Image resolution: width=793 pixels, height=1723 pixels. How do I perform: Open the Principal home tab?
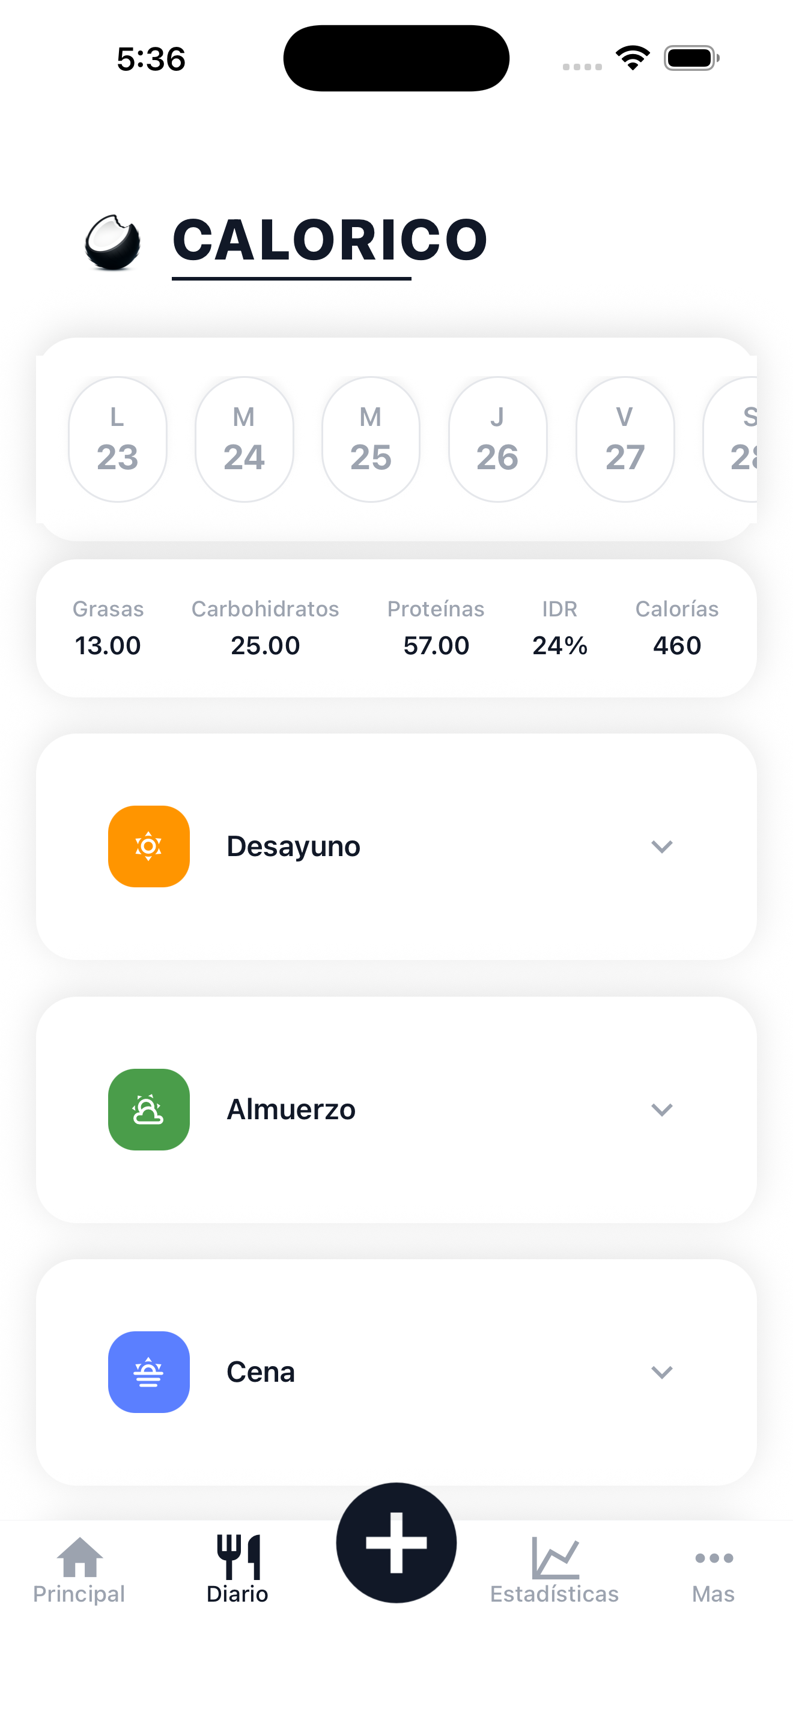tap(79, 1569)
